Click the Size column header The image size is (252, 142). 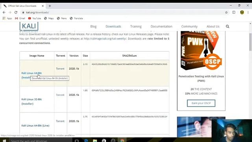85,56
